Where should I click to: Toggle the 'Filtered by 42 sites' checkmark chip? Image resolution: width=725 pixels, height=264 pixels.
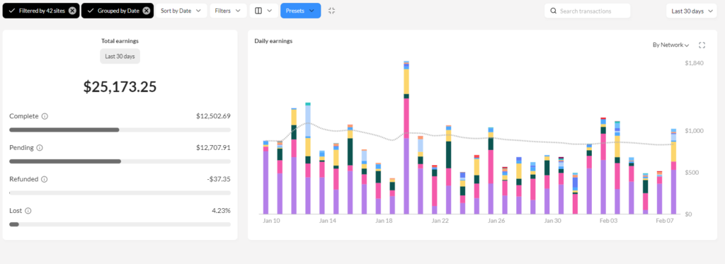coord(40,11)
